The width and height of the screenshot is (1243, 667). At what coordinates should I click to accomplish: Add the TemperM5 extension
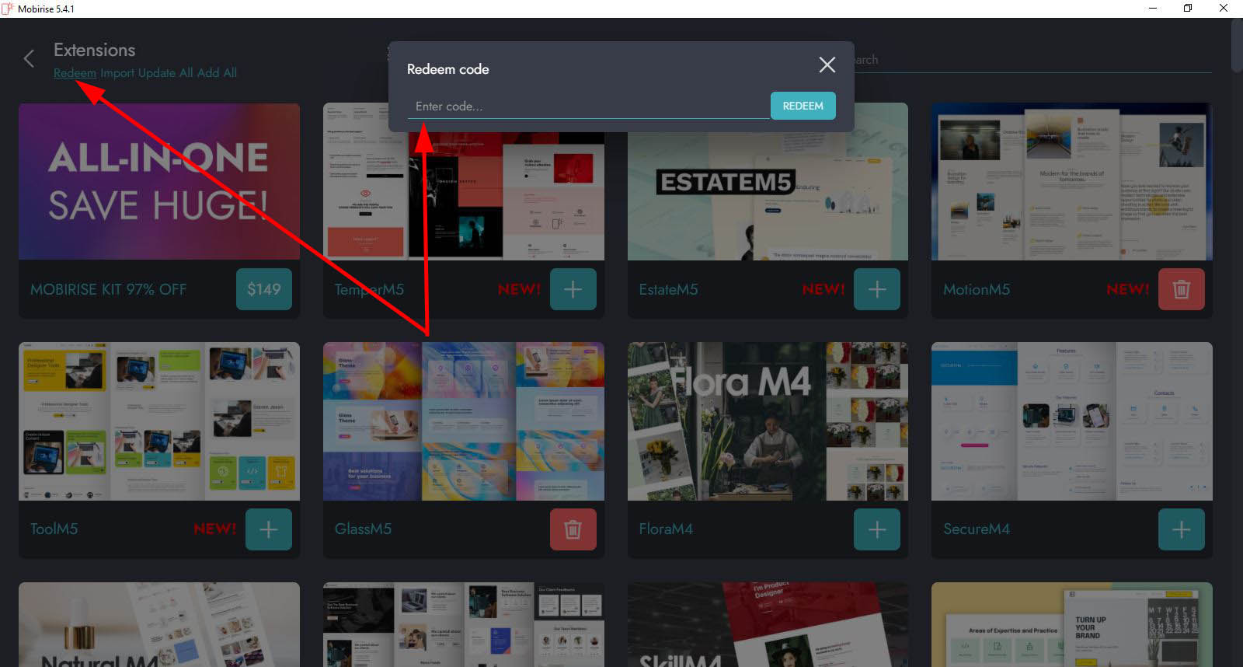click(573, 289)
